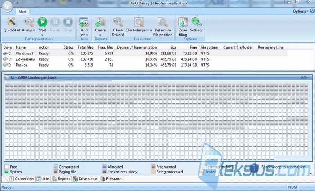315x191 pixels.
Task: Click drive D: icon in list
Action: (5, 59)
